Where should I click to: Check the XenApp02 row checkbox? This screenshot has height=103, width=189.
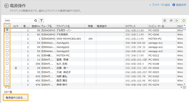coord(7,46)
